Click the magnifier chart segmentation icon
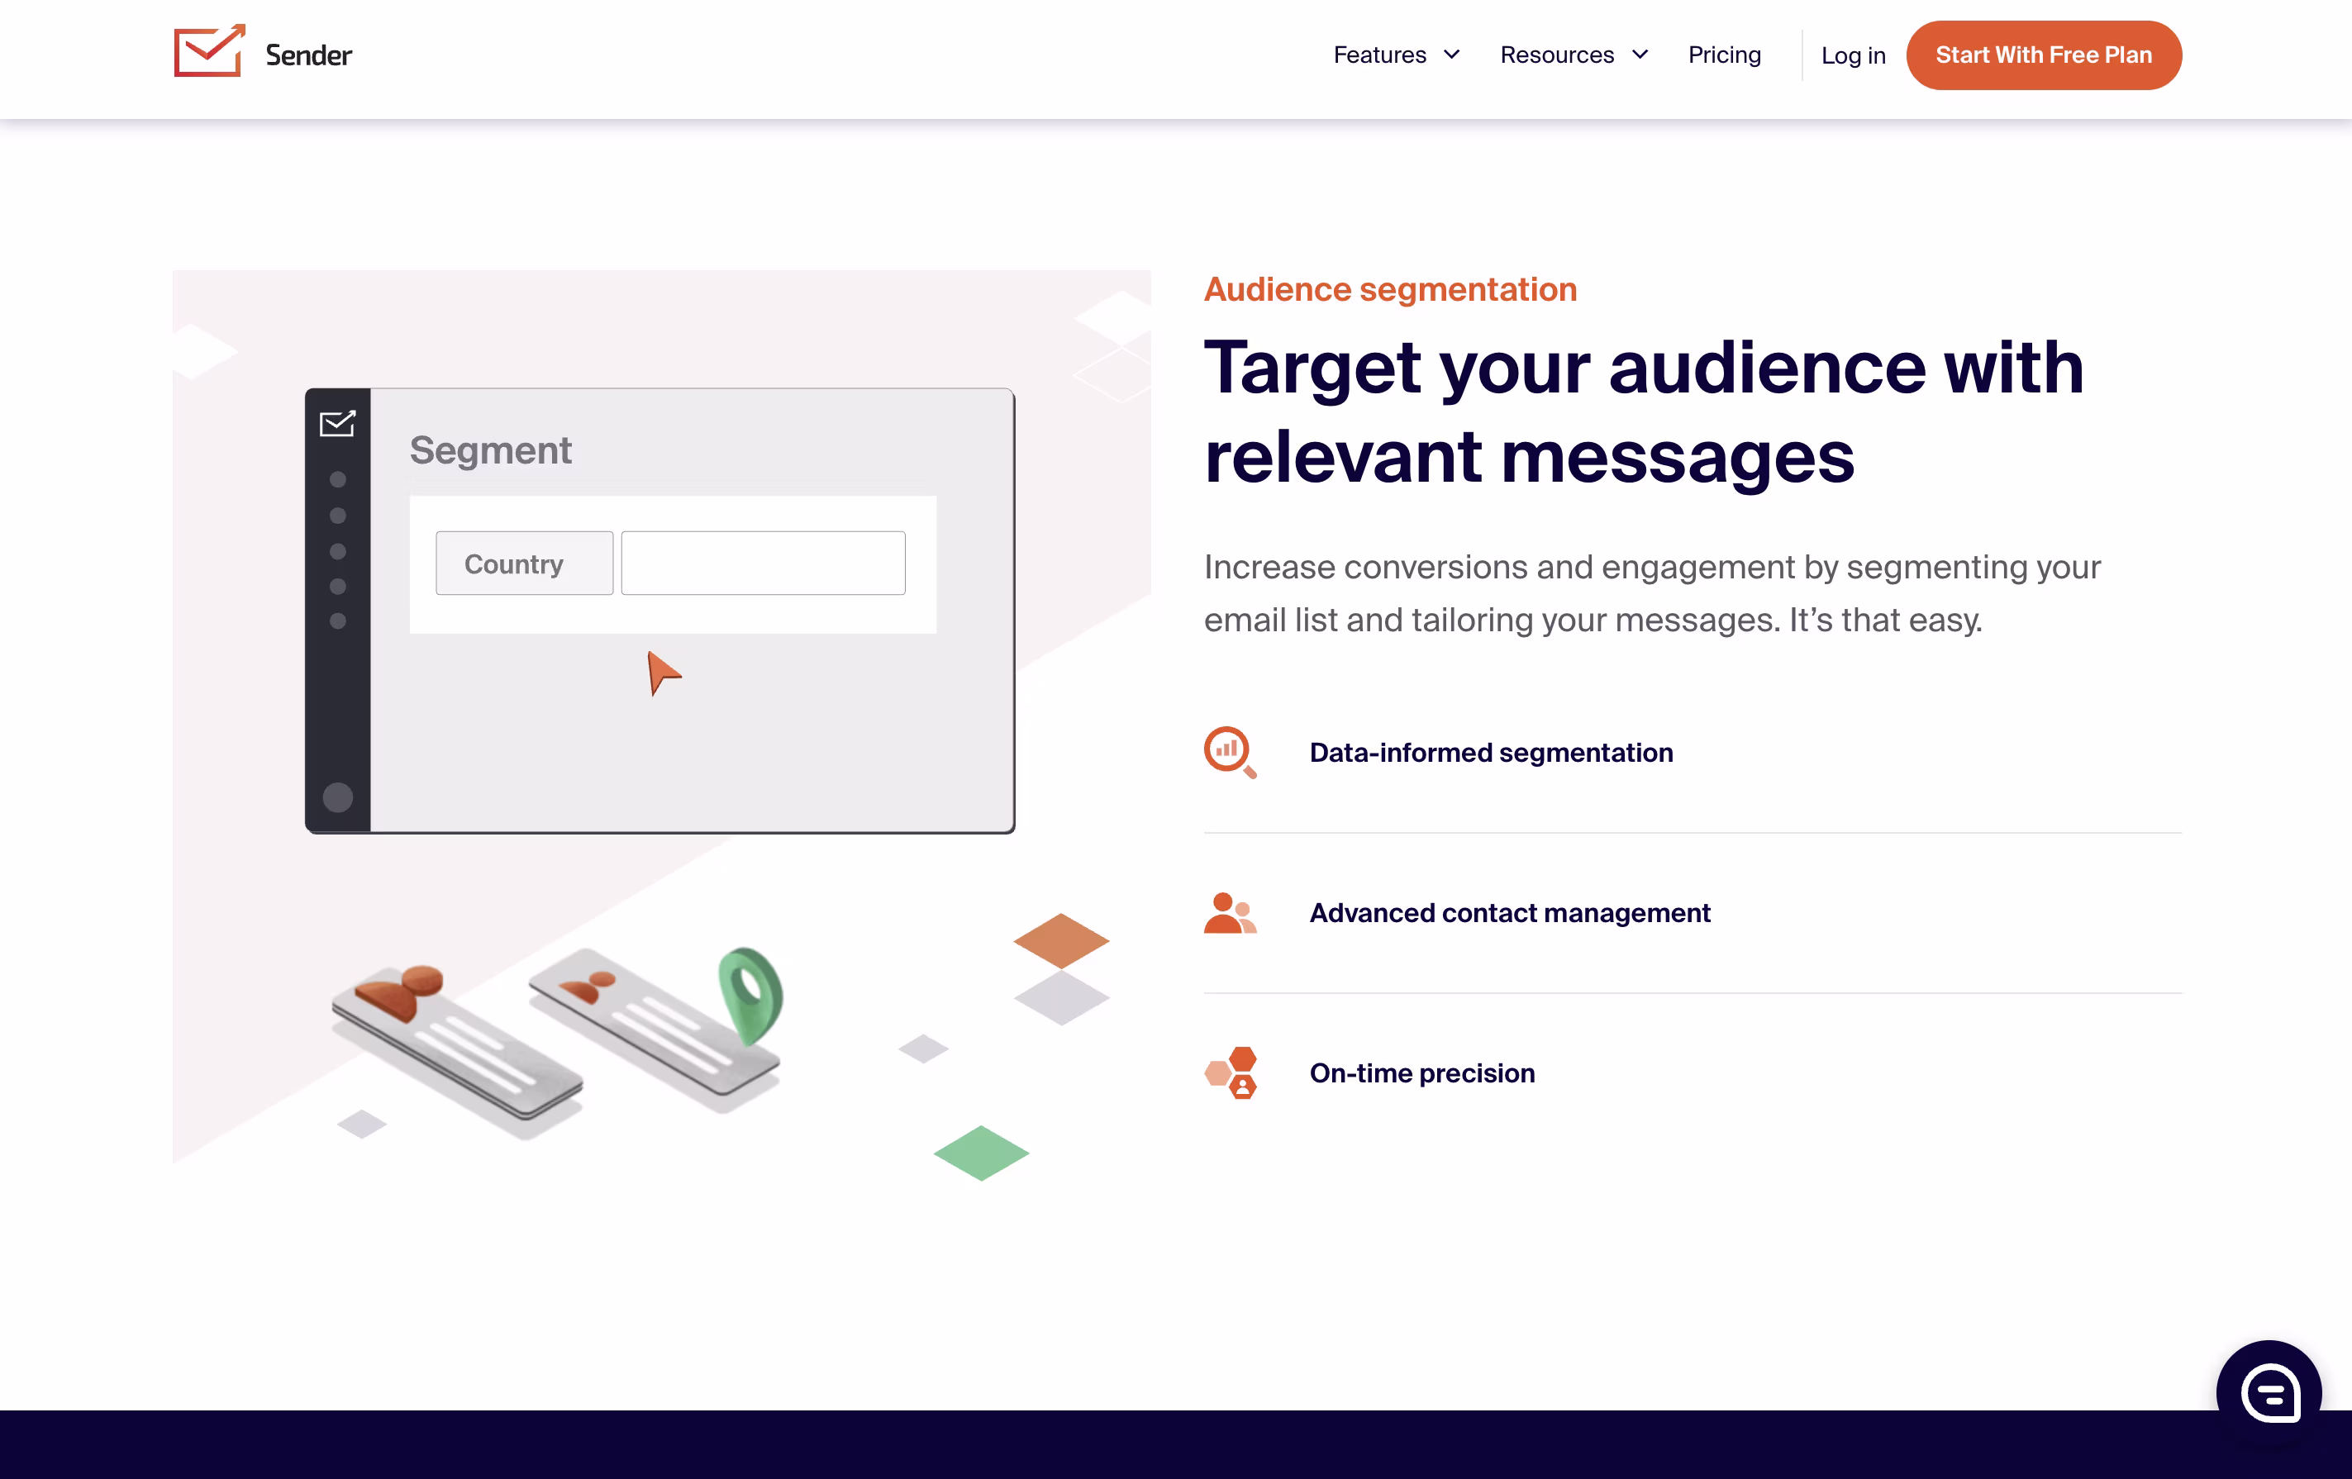This screenshot has height=1479, width=2352. click(1229, 752)
